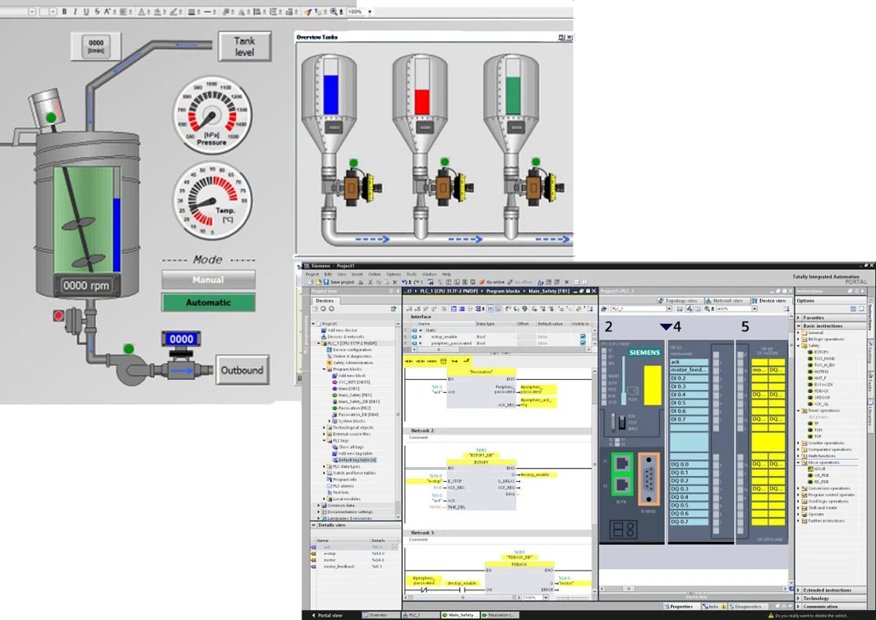Expand the Communication section in Instructions

pos(799,606)
